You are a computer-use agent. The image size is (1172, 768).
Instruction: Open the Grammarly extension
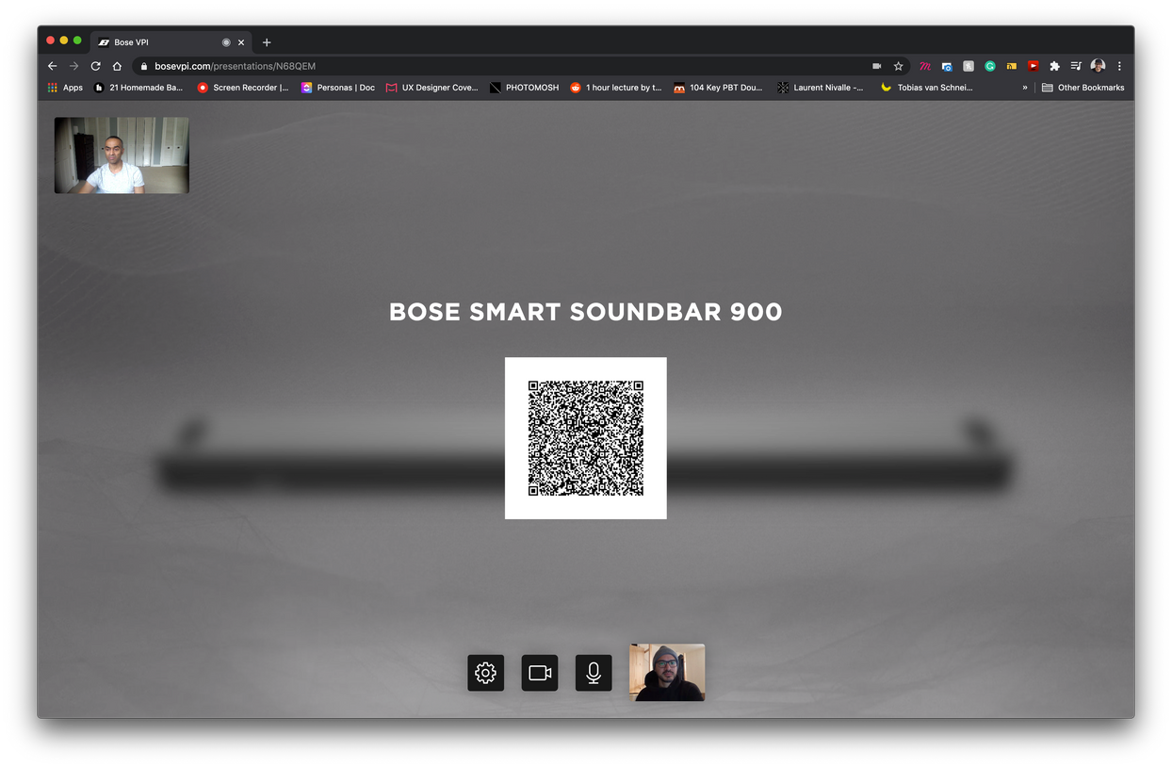990,66
